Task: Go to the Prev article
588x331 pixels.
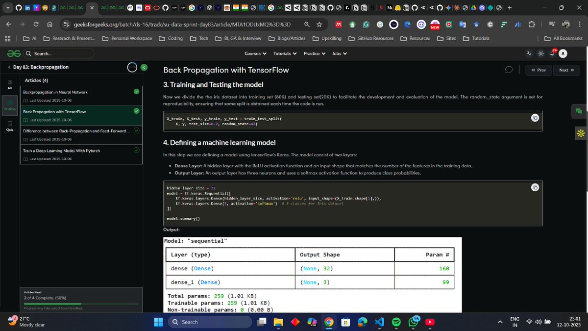Action: tap(538, 70)
